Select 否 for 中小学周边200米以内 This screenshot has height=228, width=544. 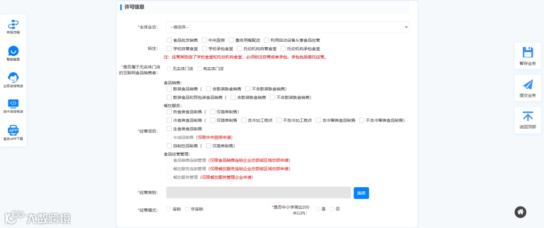tap(331, 209)
